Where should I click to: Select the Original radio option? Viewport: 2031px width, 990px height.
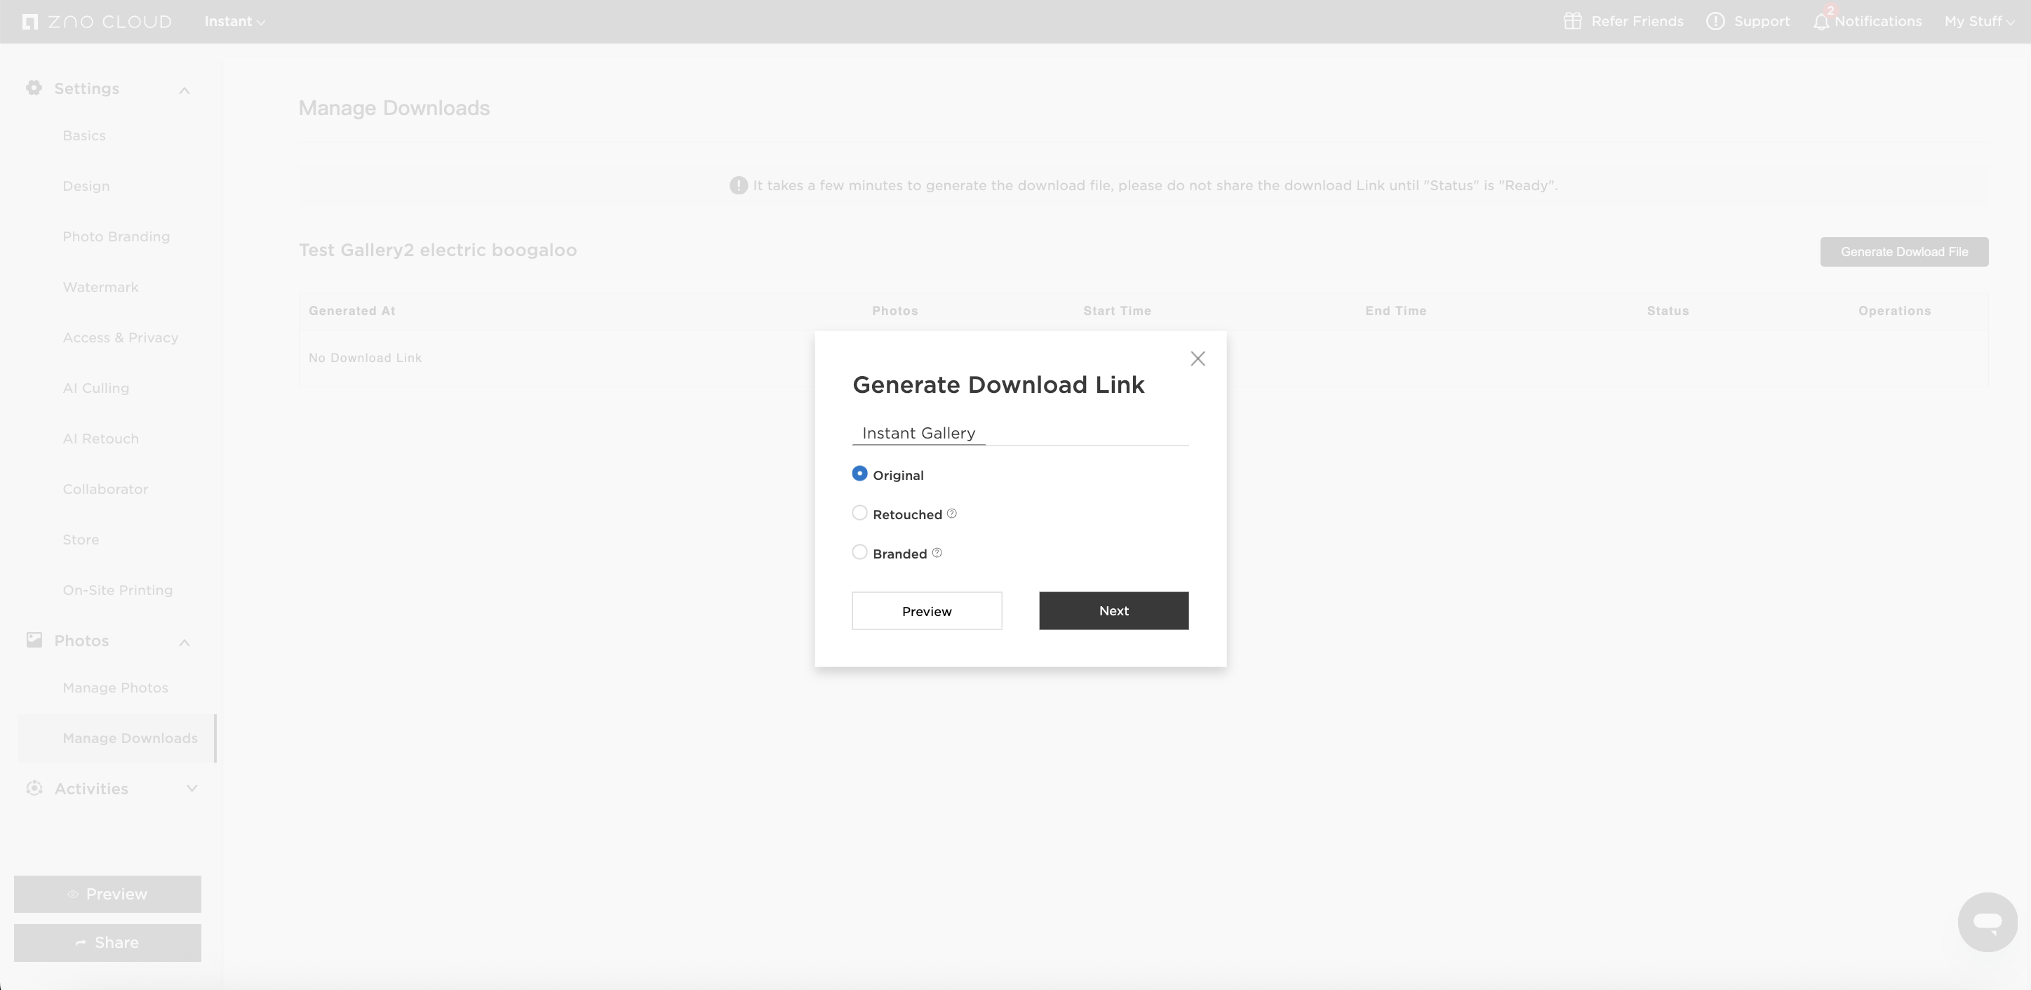(x=859, y=474)
